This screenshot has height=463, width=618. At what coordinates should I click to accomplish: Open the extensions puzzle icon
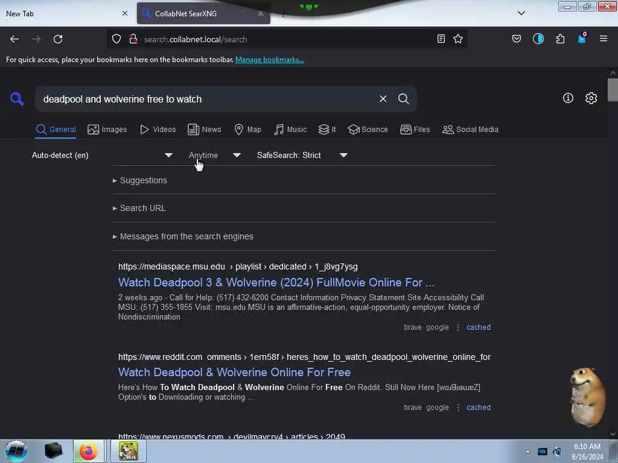click(560, 39)
